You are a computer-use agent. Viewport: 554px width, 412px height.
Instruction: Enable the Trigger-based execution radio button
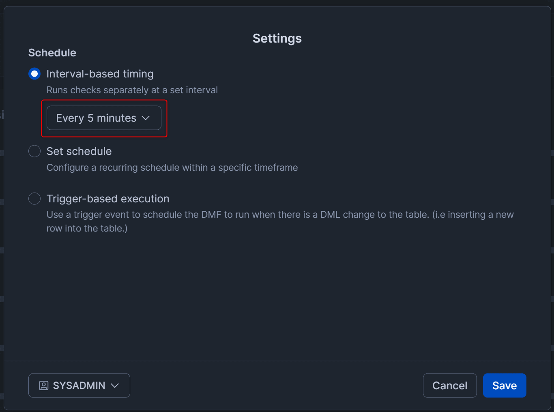click(x=34, y=199)
